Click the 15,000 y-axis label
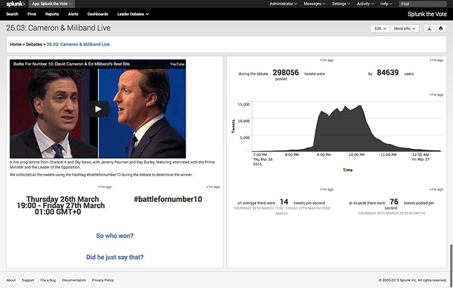Image resolution: width=453 pixels, height=288 pixels. pyautogui.click(x=243, y=104)
